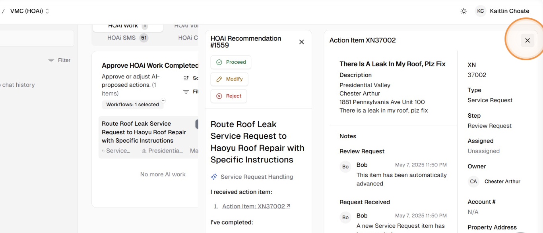
Task: Click the Proceed checkmark button
Action: [x=231, y=62]
